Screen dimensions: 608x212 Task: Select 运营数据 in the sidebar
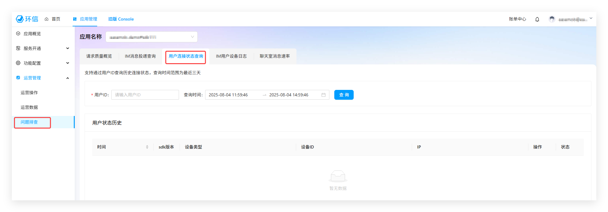coord(29,107)
